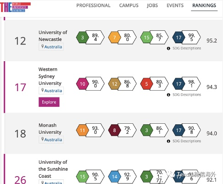Open the Professional menu
The image size is (223, 184).
pyautogui.click(x=93, y=6)
